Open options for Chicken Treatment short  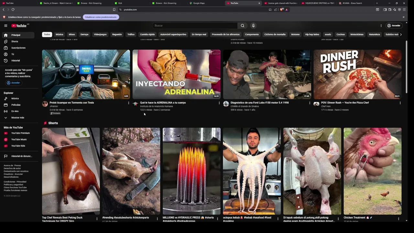pos(398,219)
